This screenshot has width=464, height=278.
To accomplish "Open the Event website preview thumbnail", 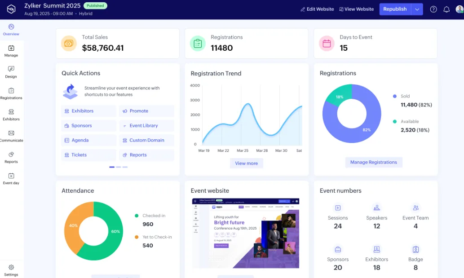I will pos(246,234).
